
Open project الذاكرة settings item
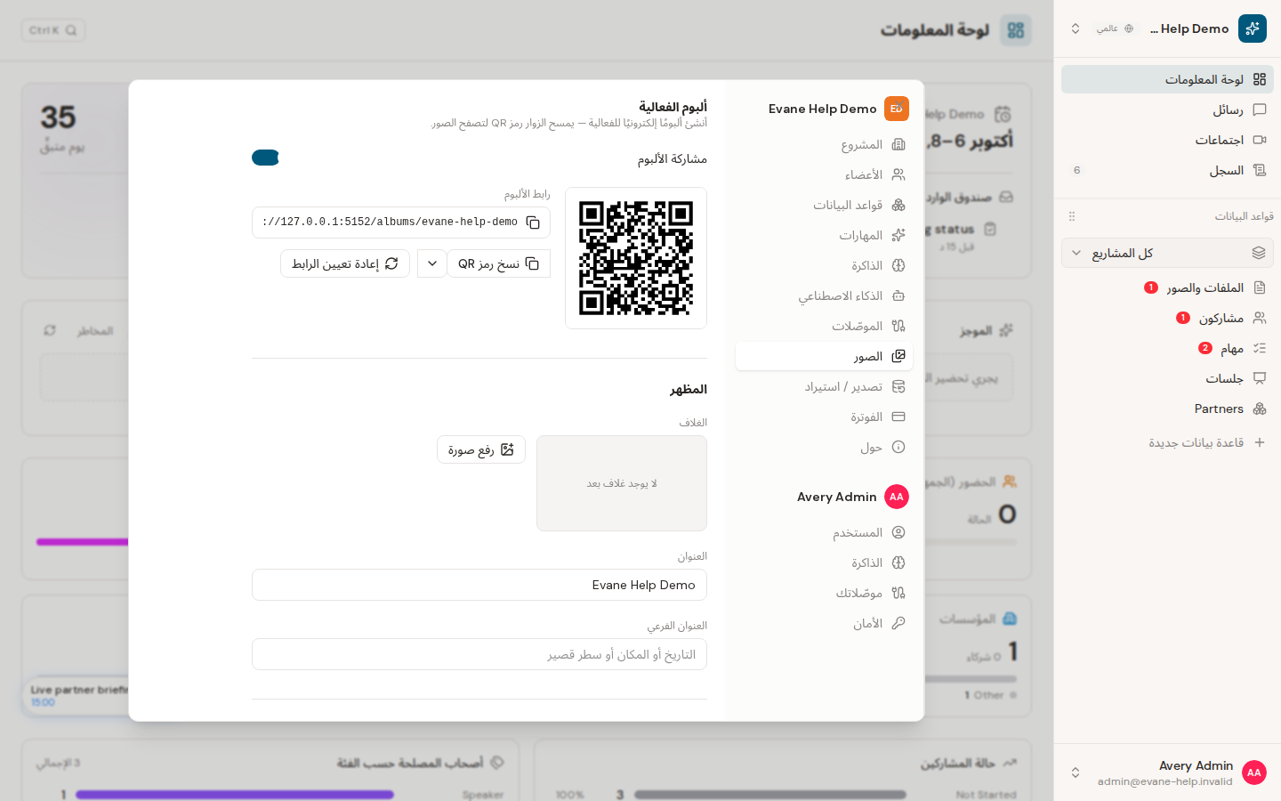tap(824, 265)
